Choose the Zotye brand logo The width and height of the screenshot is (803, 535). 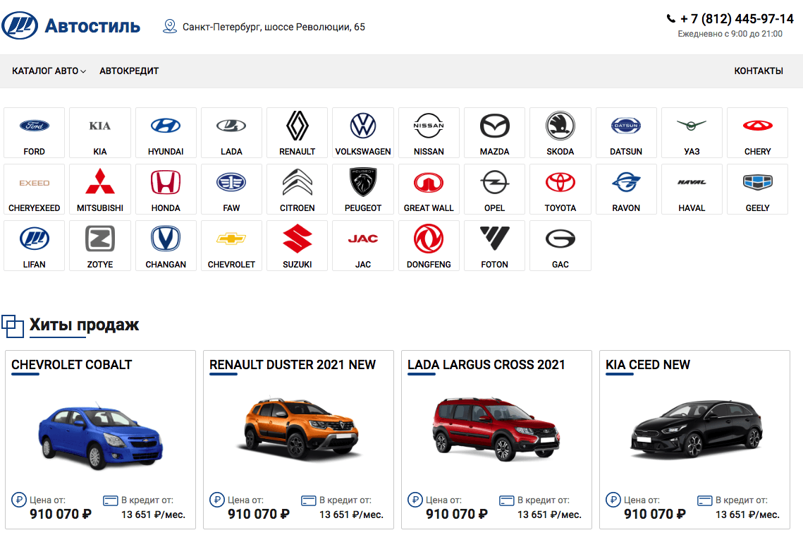[x=100, y=239]
